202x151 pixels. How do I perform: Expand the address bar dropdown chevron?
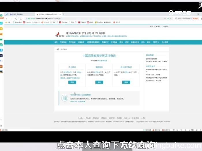coord(171,18)
